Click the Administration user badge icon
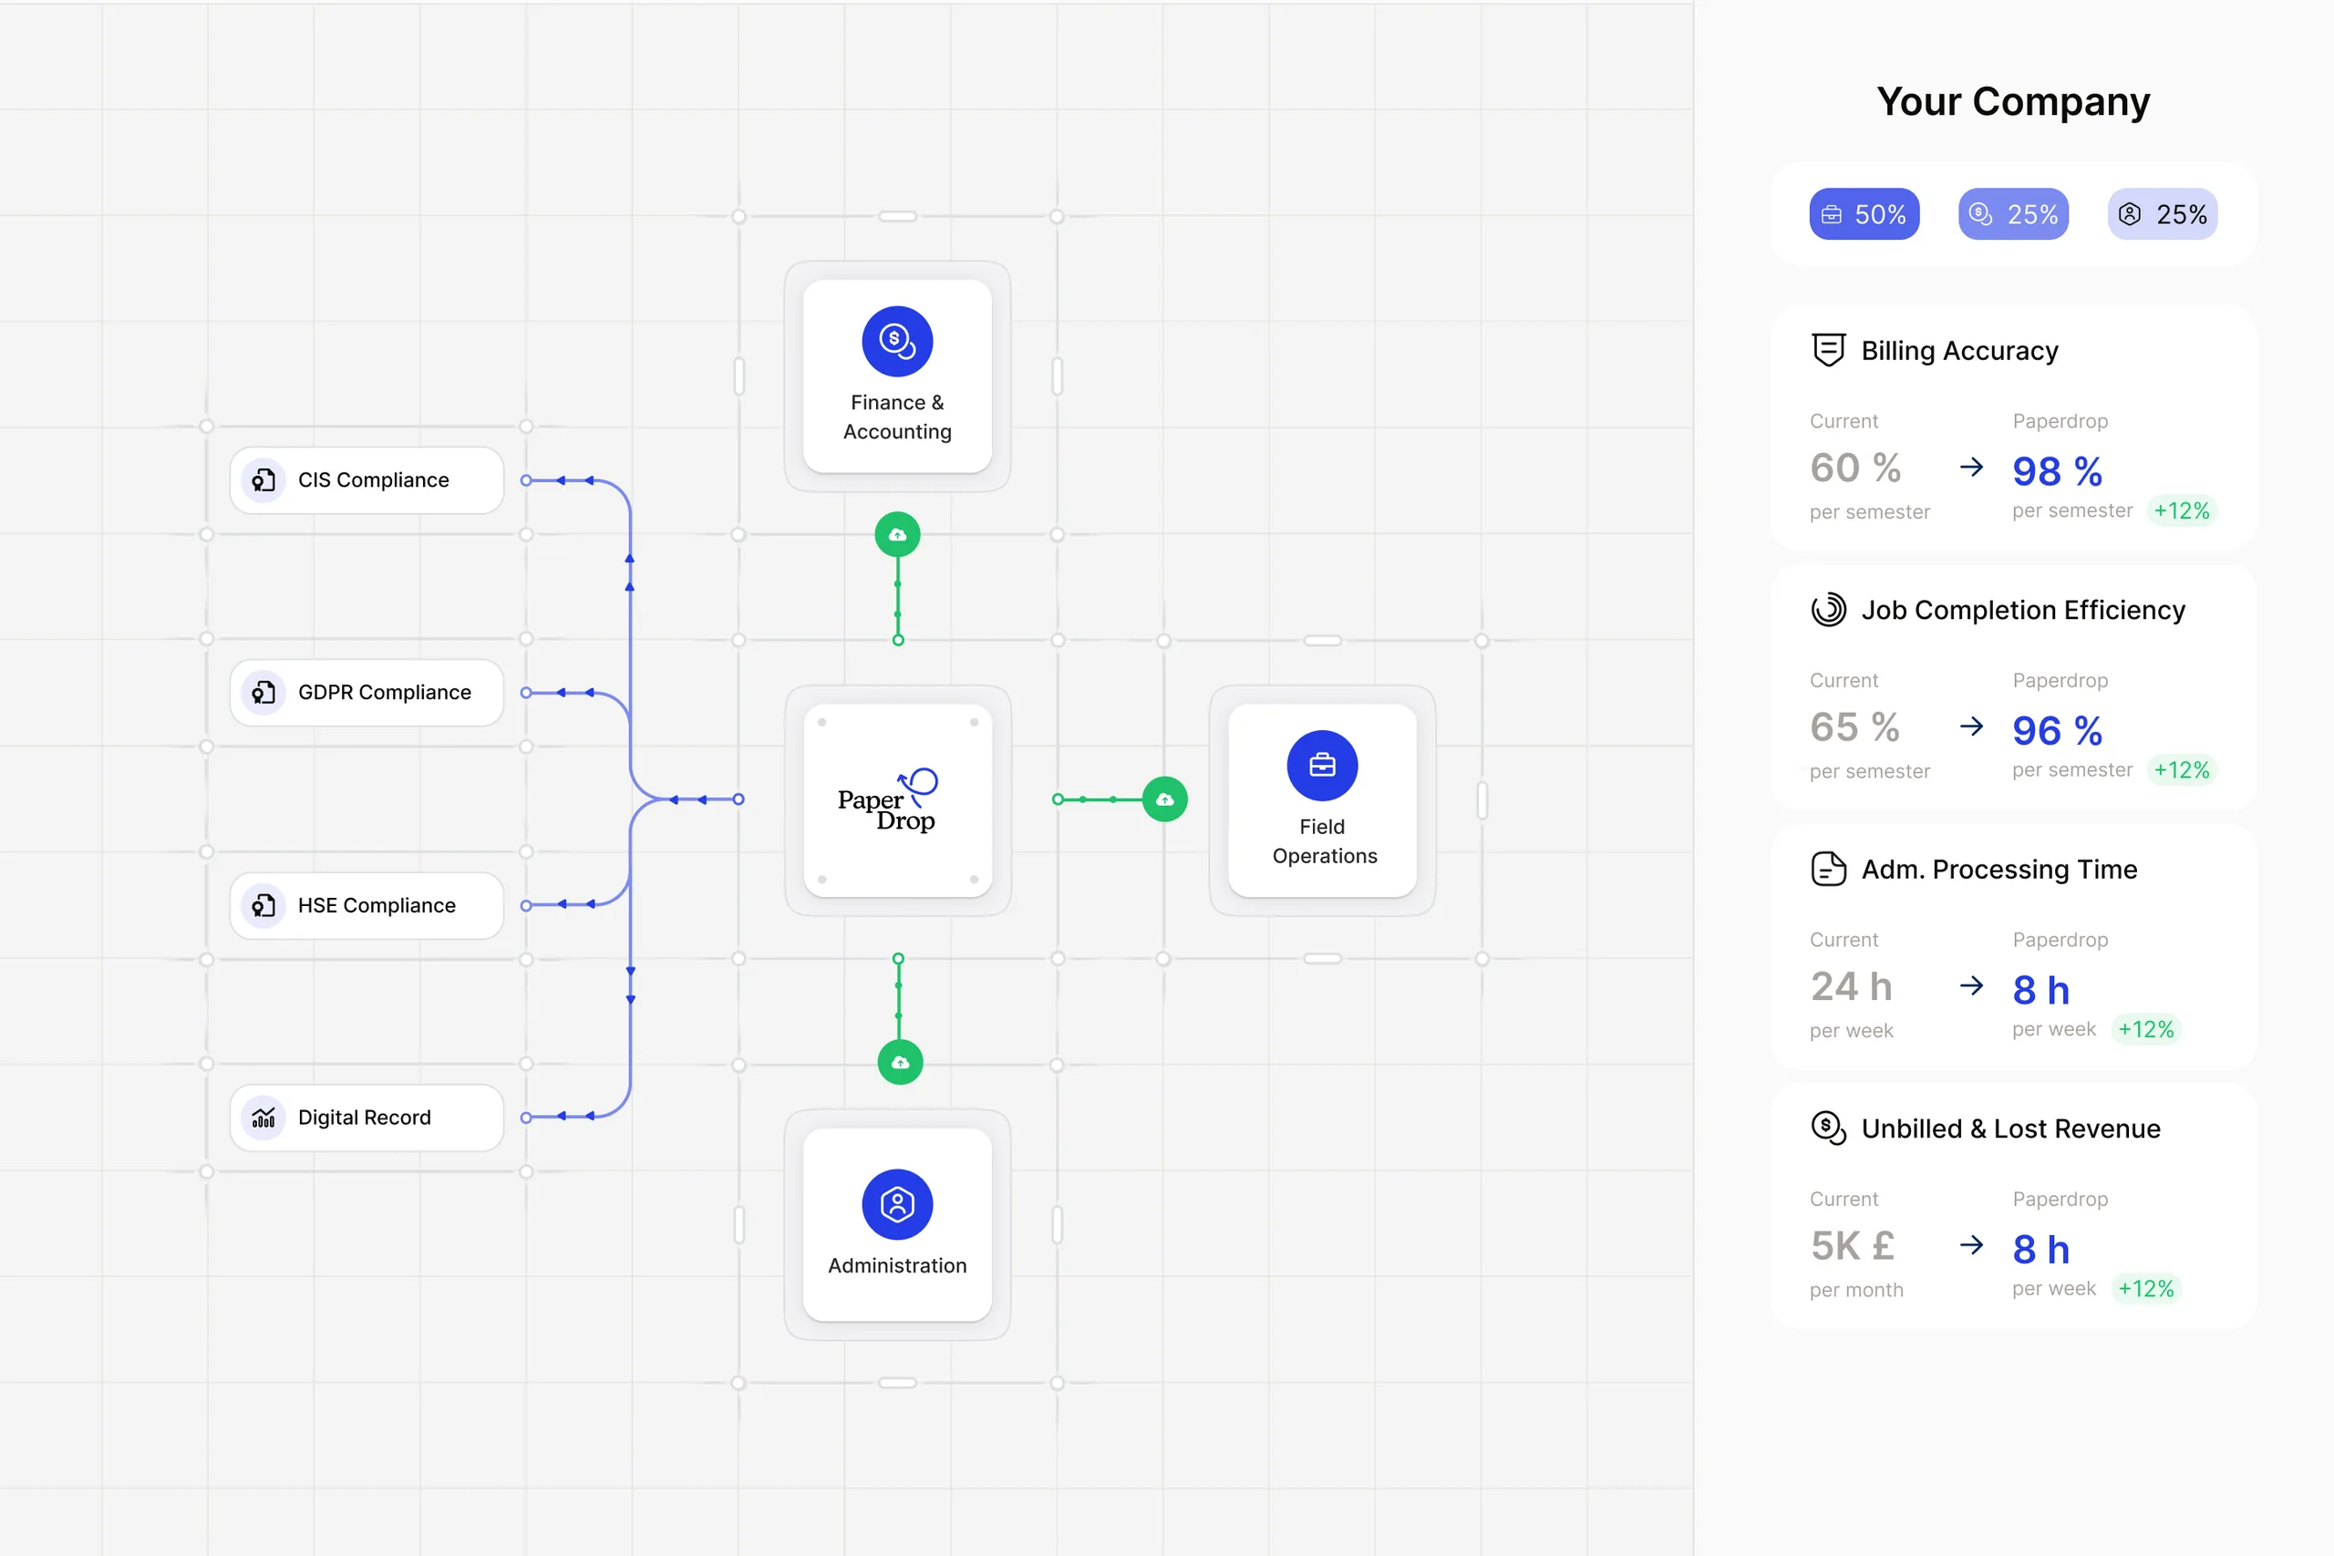 coord(897,1205)
